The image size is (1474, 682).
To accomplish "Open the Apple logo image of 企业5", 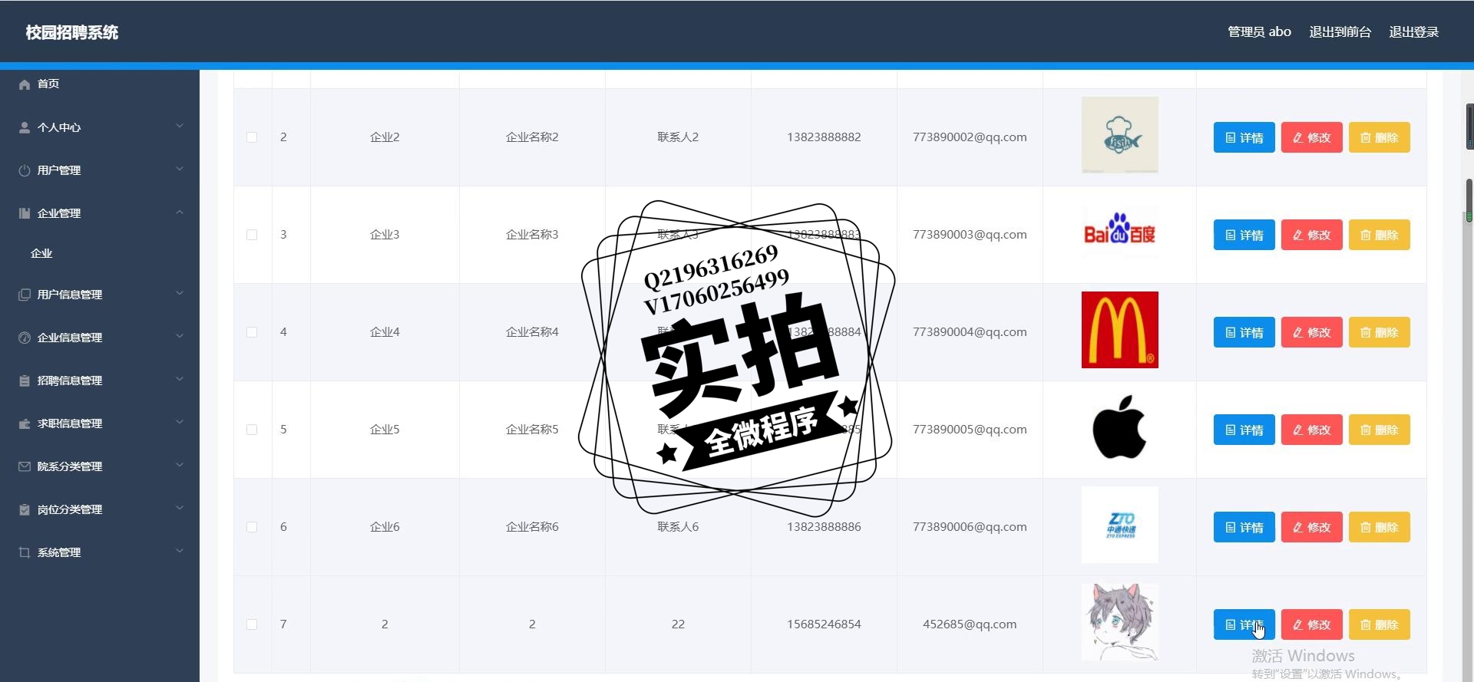I will pos(1119,427).
